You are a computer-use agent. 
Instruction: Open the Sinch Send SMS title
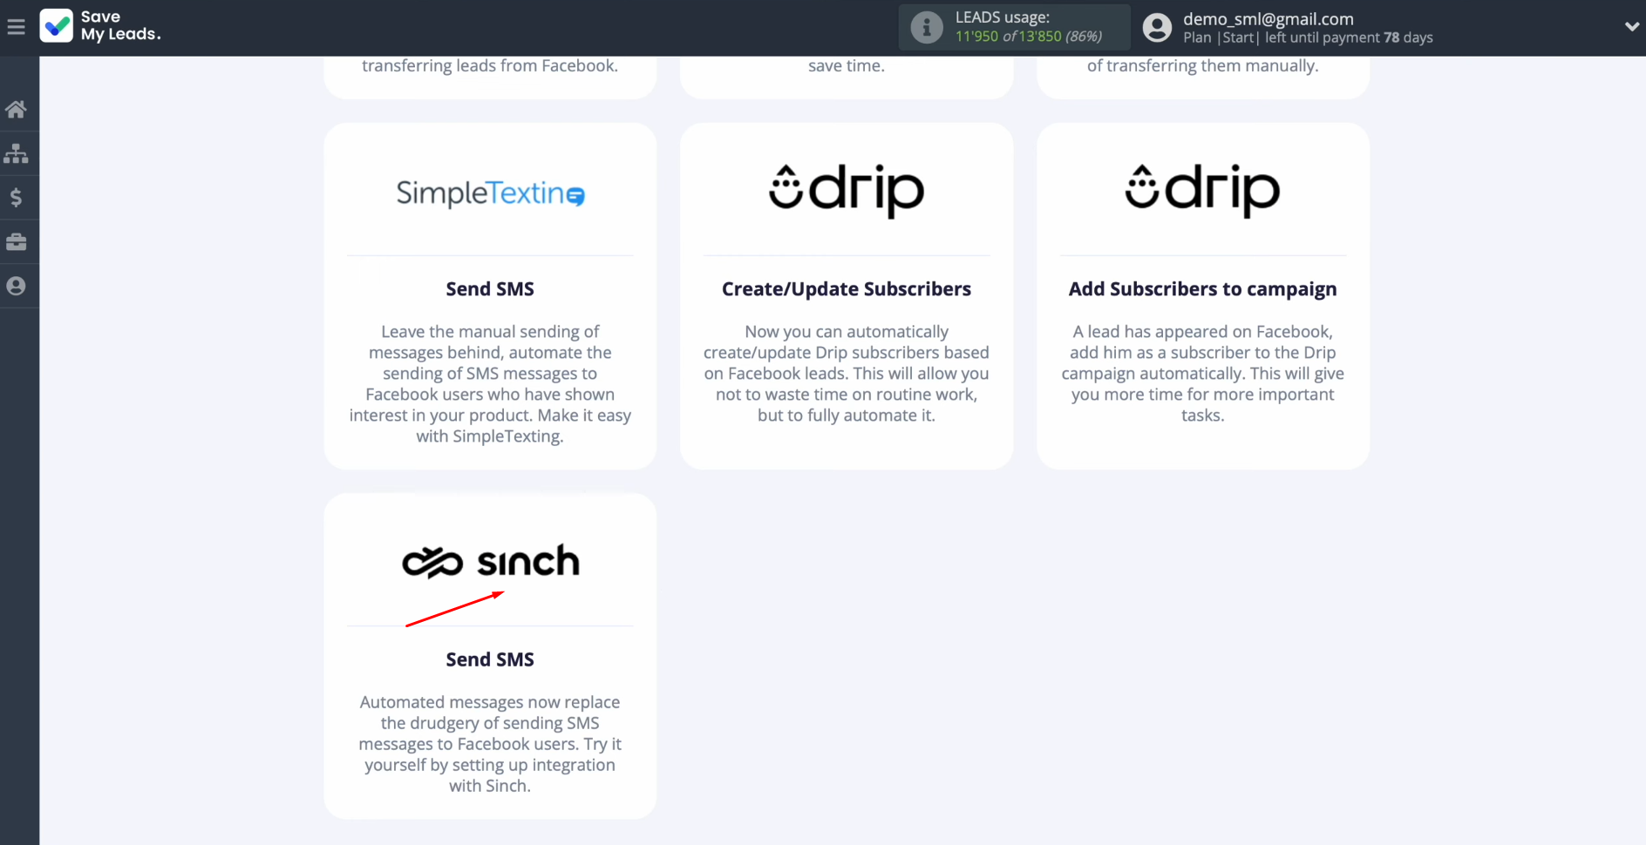click(x=490, y=659)
